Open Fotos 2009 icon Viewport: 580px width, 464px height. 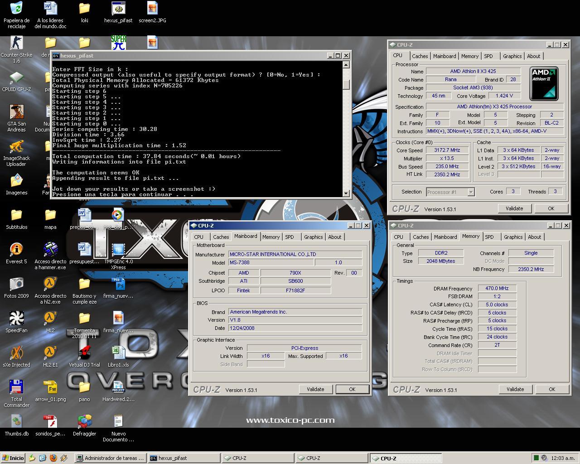click(16, 288)
